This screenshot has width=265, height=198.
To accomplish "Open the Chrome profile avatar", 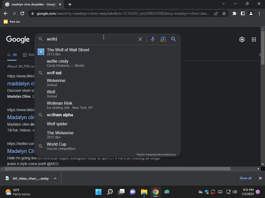I will coord(251,13).
